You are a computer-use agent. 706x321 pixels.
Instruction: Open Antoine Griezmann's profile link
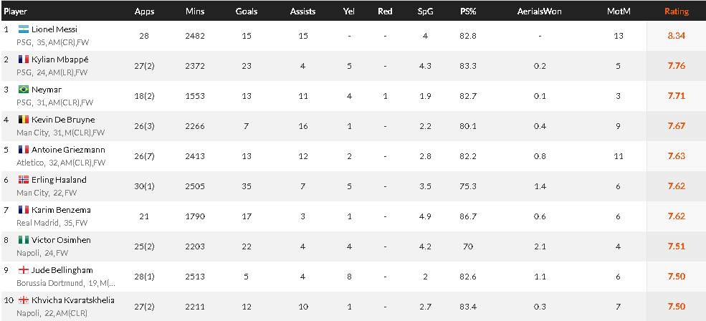64,150
